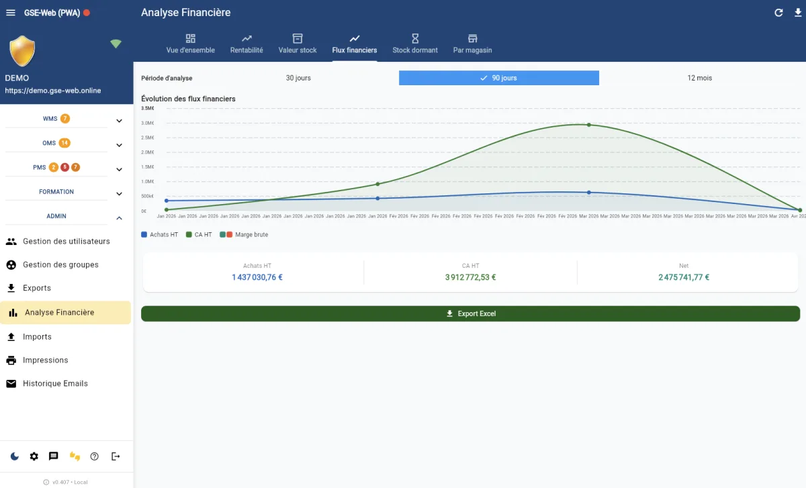This screenshot has height=488, width=806.
Task: Toggle Marge brute visibility in legend
Action: 247,234
